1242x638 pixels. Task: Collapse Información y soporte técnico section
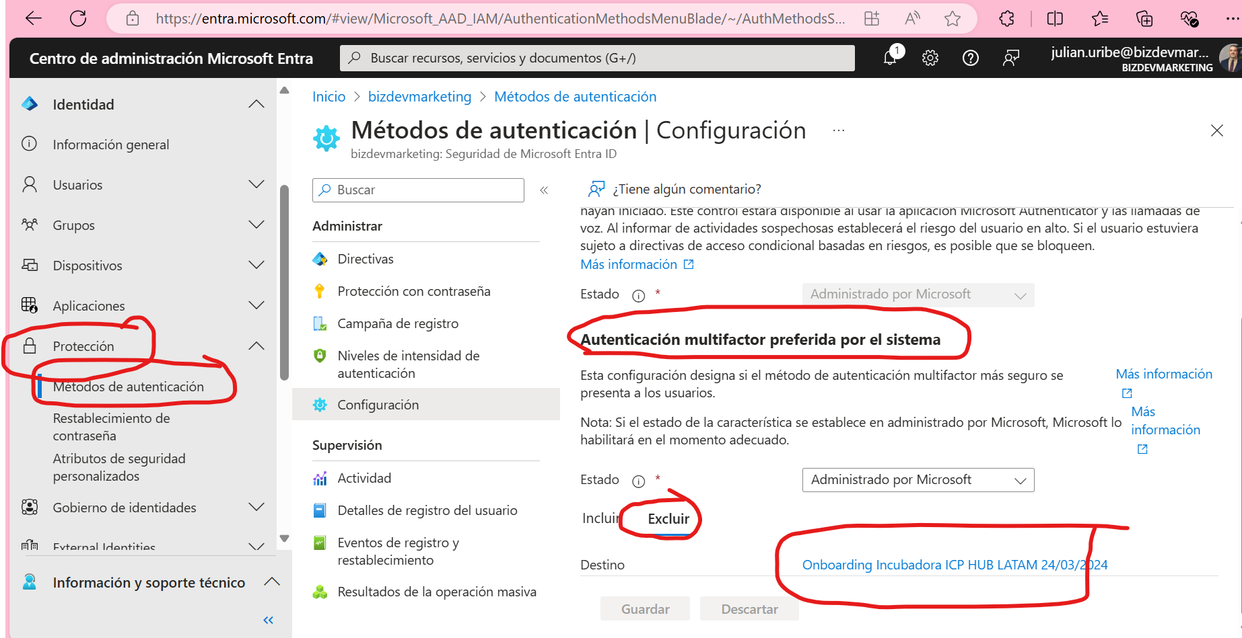(272, 582)
